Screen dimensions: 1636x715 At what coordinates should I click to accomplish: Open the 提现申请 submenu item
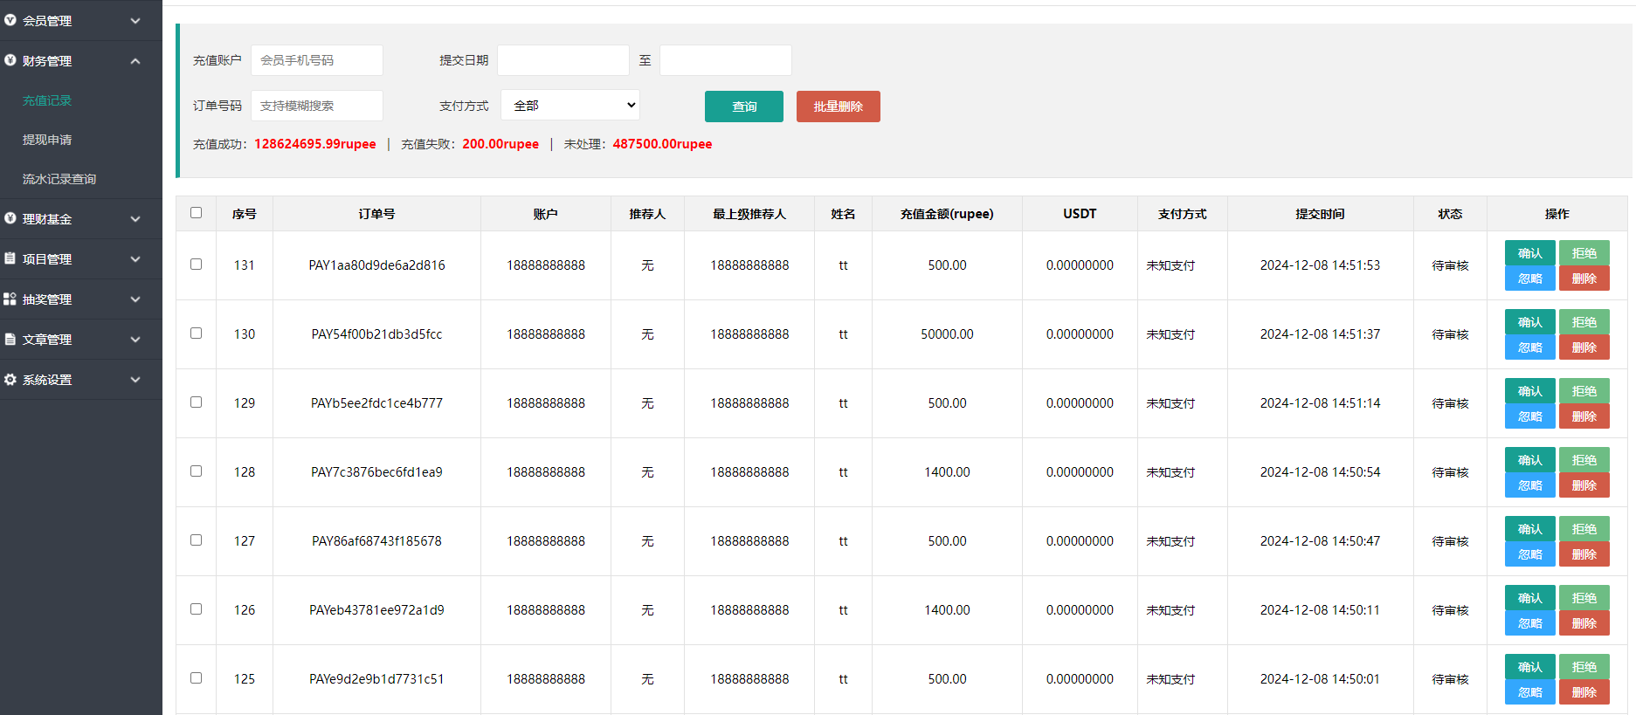(x=47, y=140)
